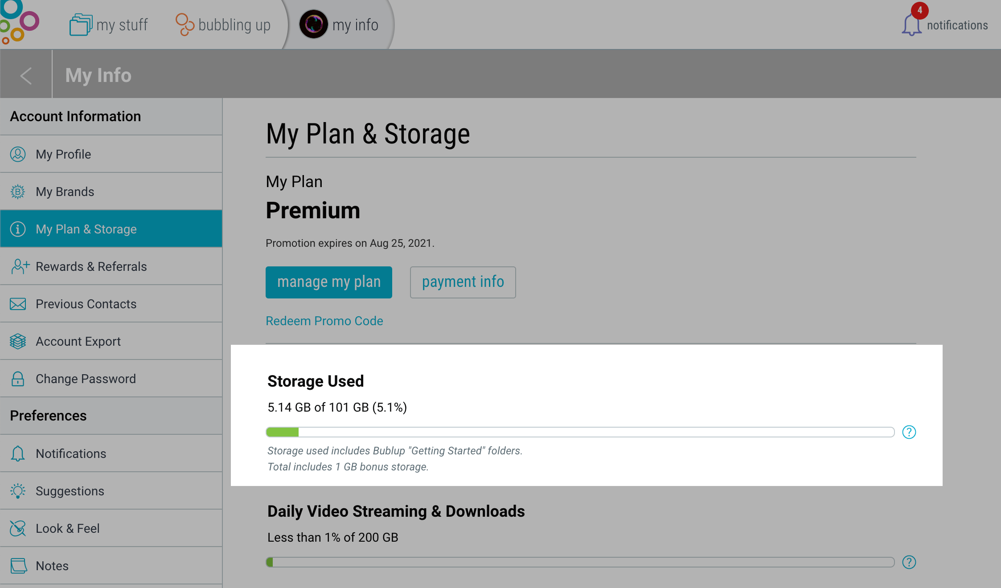
Task: Select Change Password option
Action: tap(111, 379)
